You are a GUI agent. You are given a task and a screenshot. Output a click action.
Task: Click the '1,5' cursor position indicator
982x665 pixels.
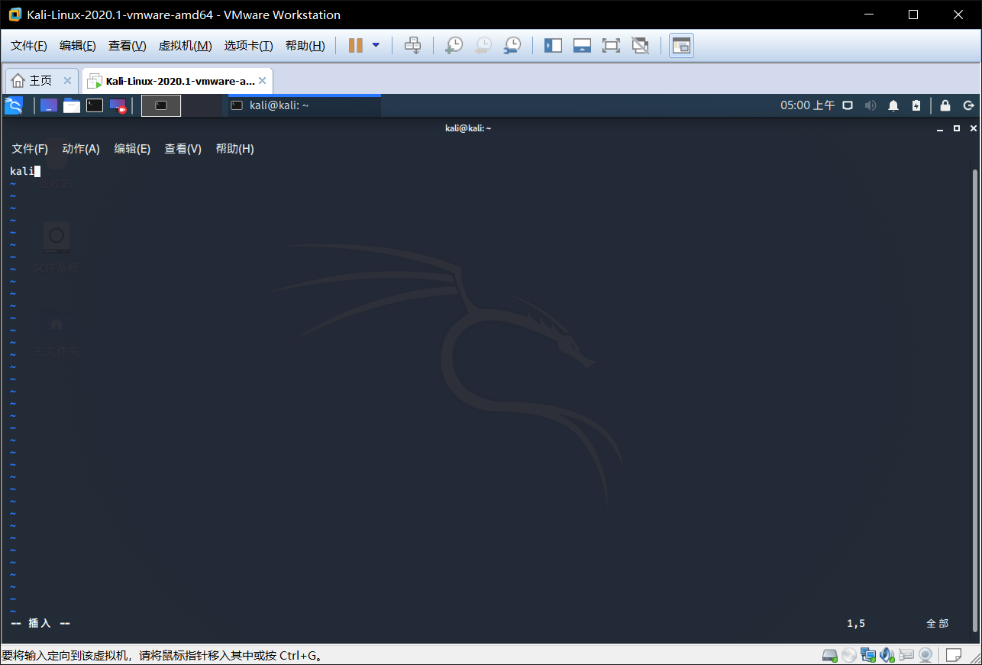pyautogui.click(x=856, y=623)
